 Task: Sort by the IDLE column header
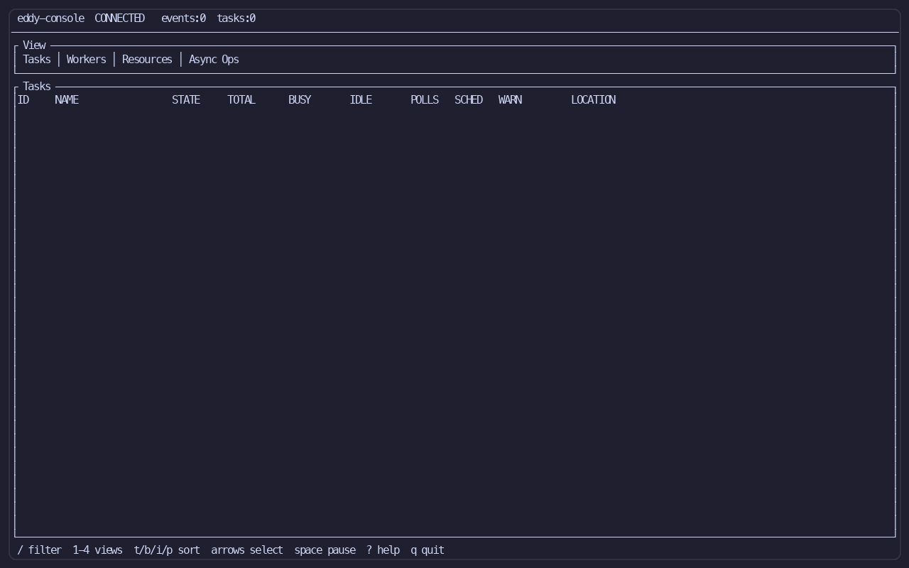coord(361,100)
